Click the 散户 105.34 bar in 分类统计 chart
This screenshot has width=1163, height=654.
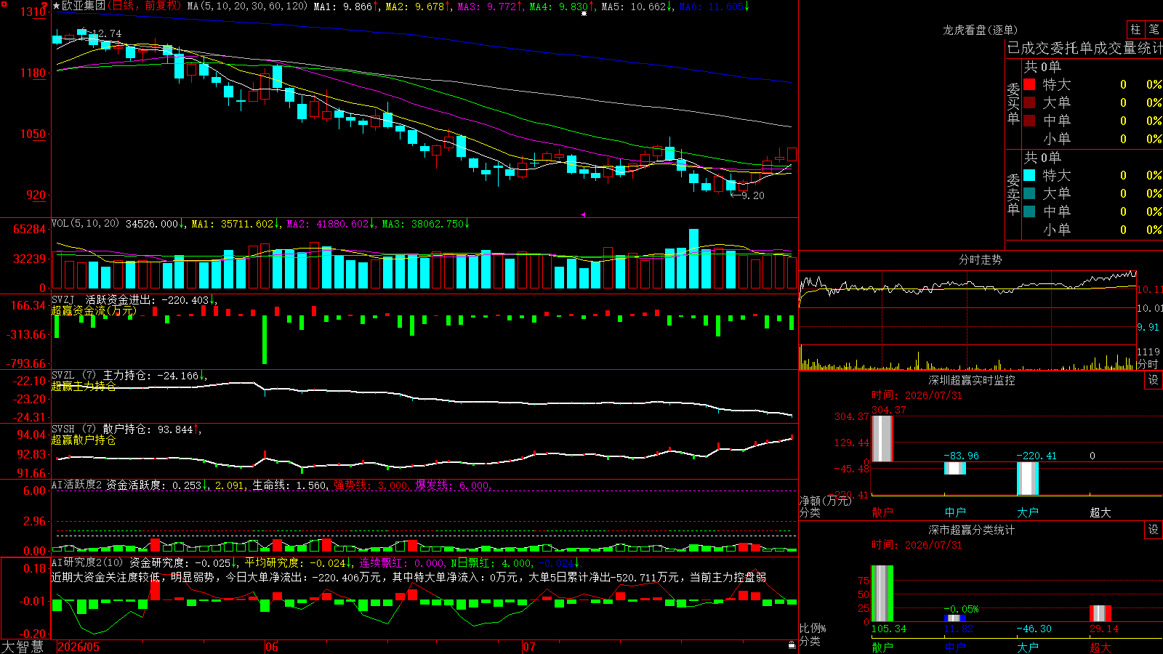882,593
